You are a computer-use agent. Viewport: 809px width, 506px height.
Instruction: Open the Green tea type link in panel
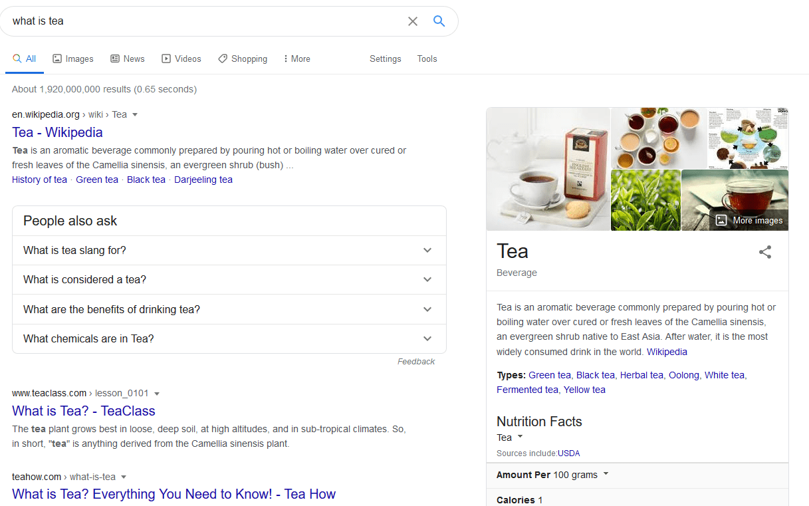(550, 375)
